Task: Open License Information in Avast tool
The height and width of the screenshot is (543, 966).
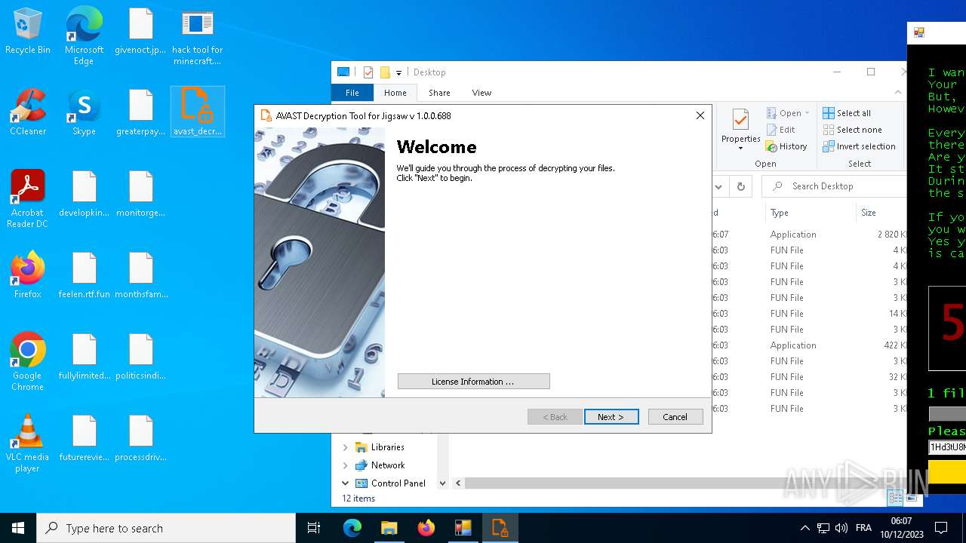Action: pyautogui.click(x=473, y=382)
